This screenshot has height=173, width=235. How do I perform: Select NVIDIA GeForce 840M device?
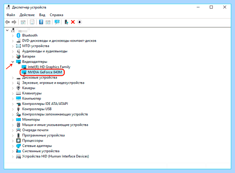(45, 72)
